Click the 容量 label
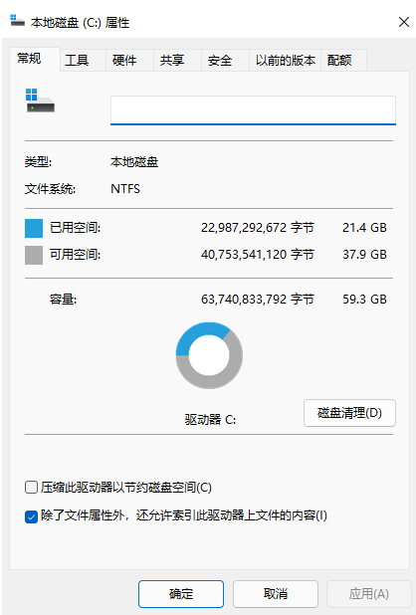The height and width of the screenshot is (615, 416). [x=63, y=300]
